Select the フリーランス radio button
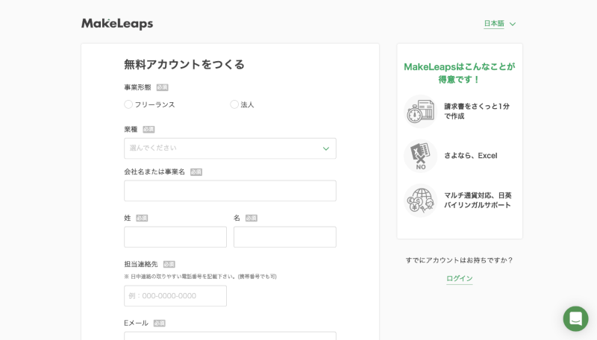Screen dimensions: 597x340 128,104
